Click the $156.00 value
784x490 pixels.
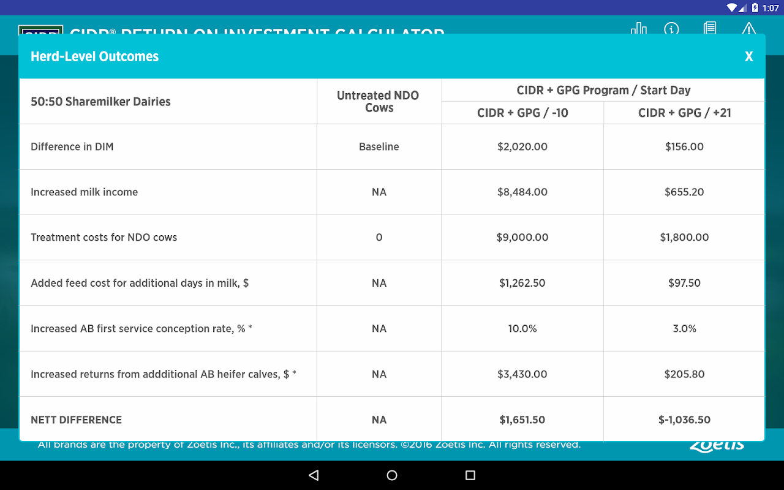[684, 147]
